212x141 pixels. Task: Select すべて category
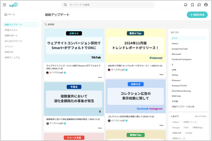click(188, 38)
